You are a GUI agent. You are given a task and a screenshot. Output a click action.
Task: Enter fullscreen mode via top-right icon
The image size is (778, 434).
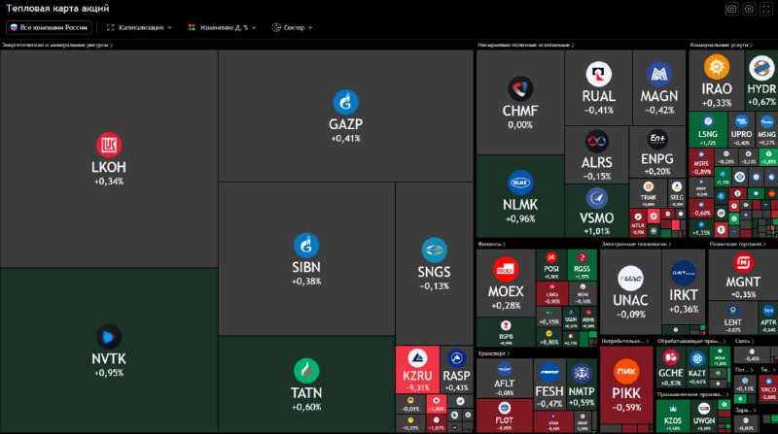pyautogui.click(x=766, y=9)
